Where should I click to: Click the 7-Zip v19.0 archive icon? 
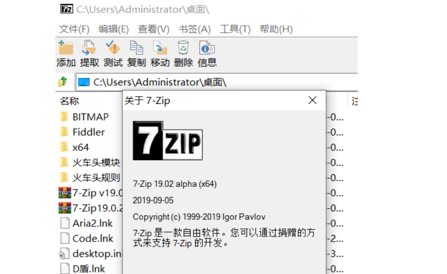[x=65, y=192]
